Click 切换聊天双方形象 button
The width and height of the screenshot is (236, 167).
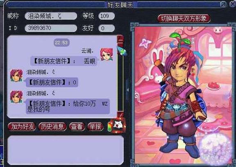click(x=184, y=18)
